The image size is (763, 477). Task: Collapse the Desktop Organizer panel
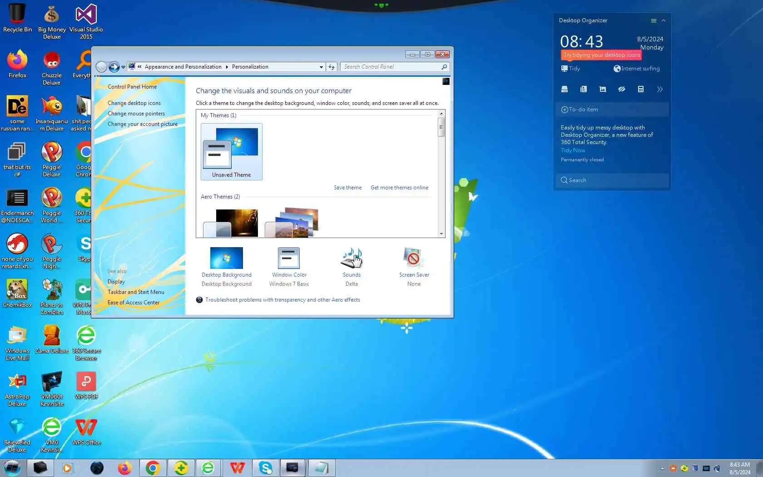(664, 20)
